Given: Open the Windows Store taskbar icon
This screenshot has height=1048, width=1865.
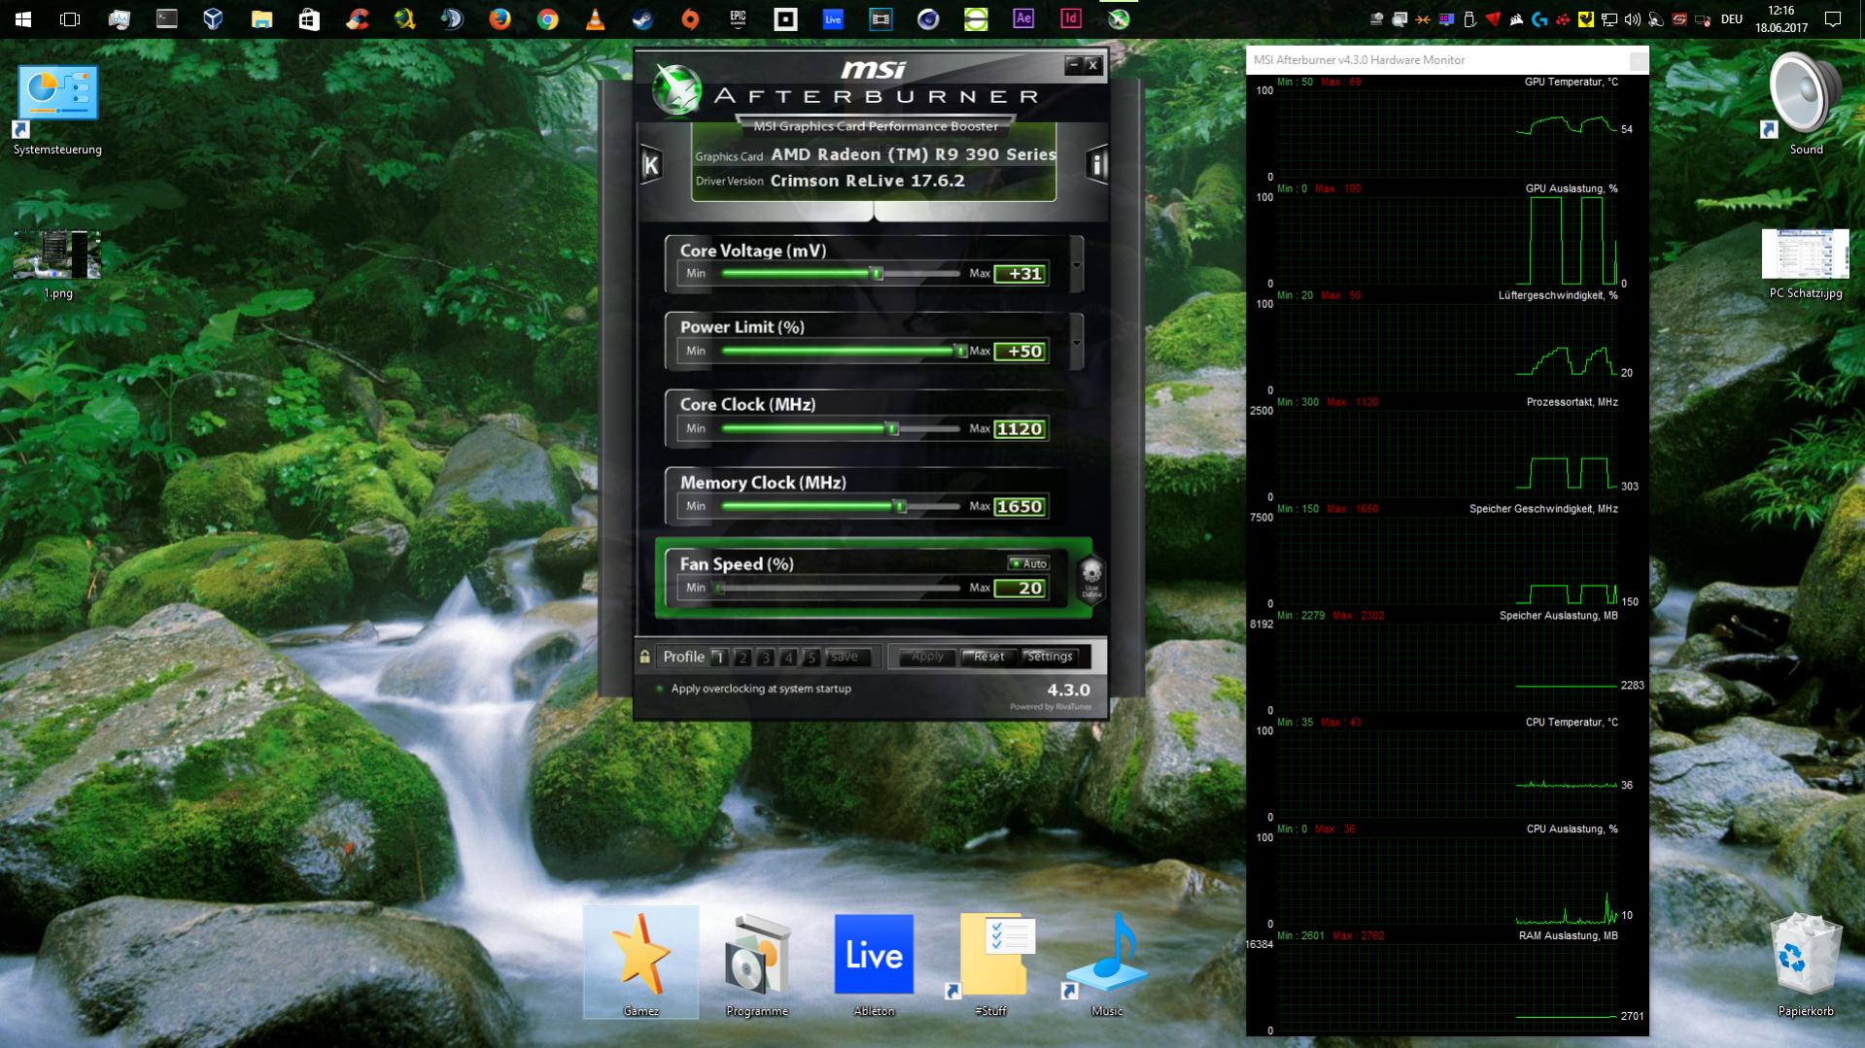Looking at the screenshot, I should click(309, 19).
